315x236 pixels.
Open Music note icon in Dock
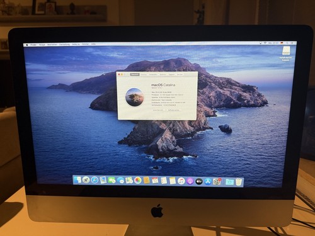[x=181, y=181]
